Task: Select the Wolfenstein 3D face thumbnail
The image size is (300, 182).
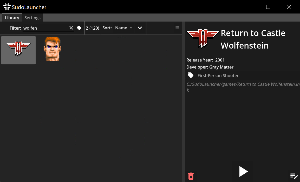Action: click(x=53, y=49)
